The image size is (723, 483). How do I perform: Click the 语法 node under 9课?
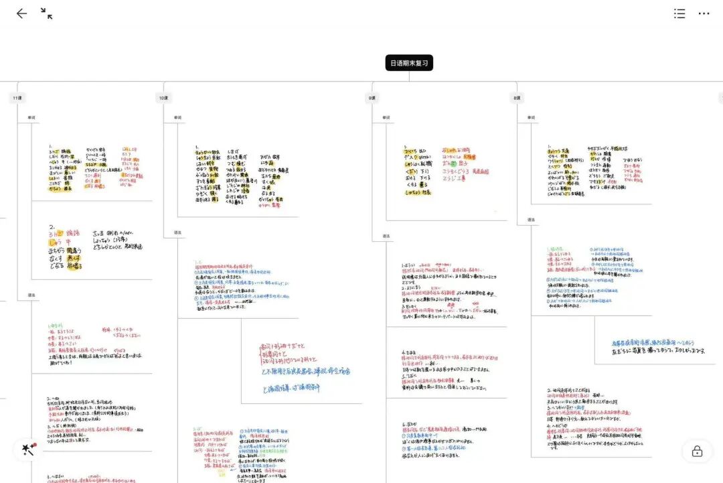click(386, 236)
